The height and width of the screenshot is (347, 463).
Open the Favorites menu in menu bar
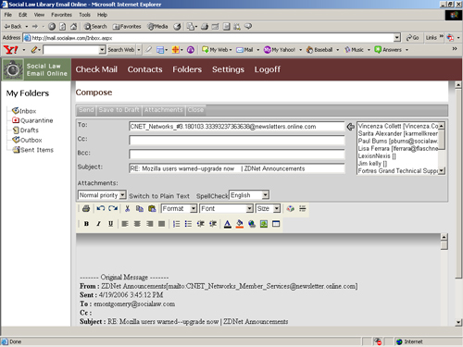coord(61,15)
